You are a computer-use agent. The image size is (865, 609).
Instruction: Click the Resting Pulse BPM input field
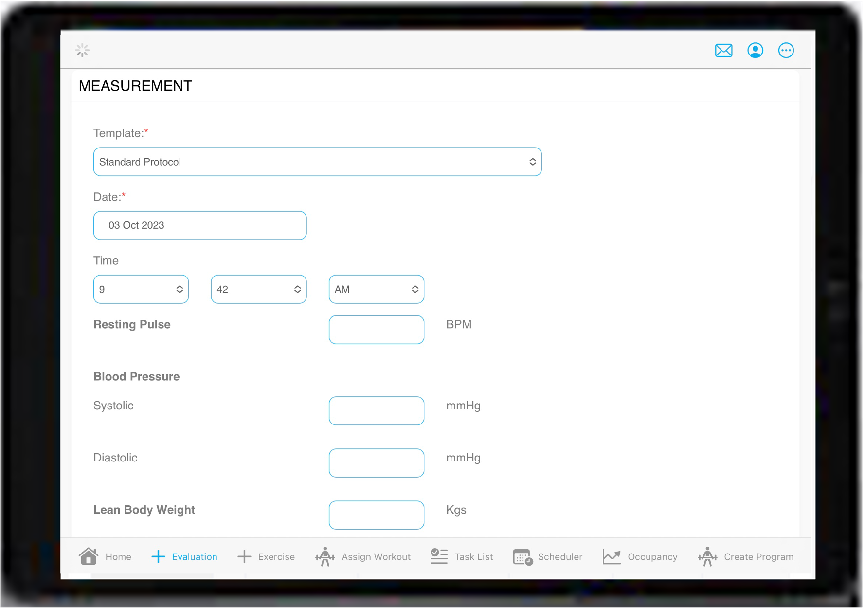[376, 330]
